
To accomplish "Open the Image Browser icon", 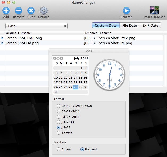I will [x=154, y=10].
